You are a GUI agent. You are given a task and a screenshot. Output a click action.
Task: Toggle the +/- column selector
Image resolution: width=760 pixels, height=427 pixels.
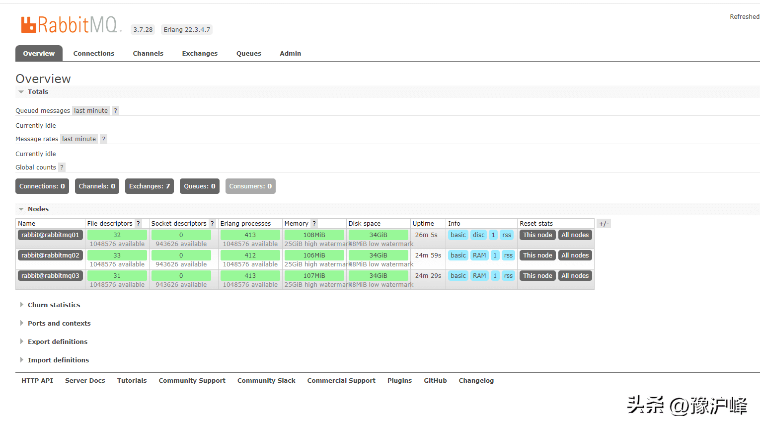pos(604,223)
